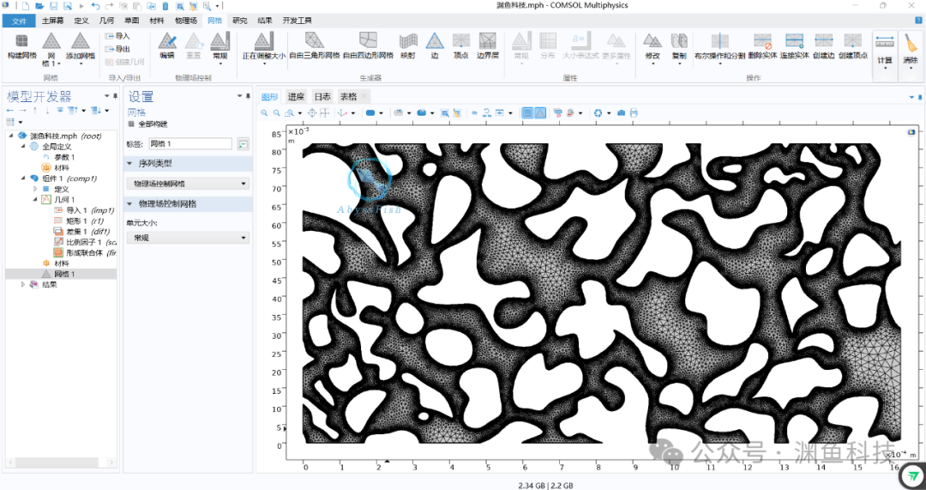
Task: Click the 映射 (Mapped) mesh icon
Action: tap(407, 46)
